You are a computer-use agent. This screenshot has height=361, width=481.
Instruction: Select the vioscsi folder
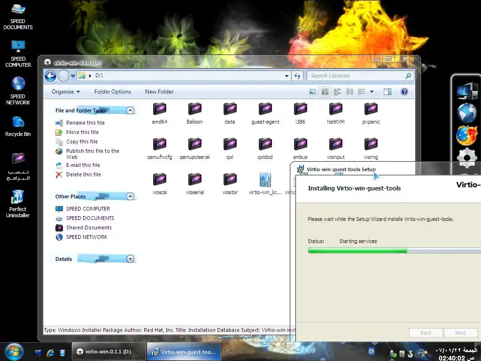[160, 184]
